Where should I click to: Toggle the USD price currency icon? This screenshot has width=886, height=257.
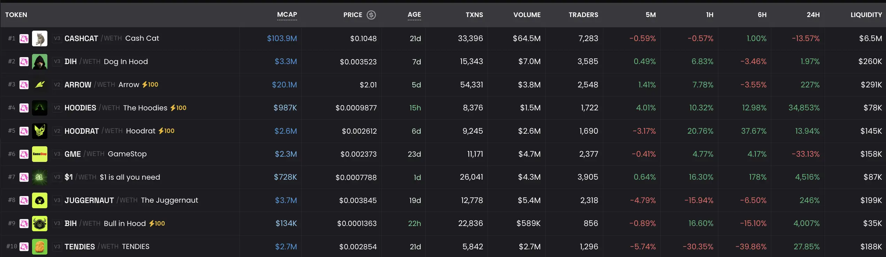371,15
